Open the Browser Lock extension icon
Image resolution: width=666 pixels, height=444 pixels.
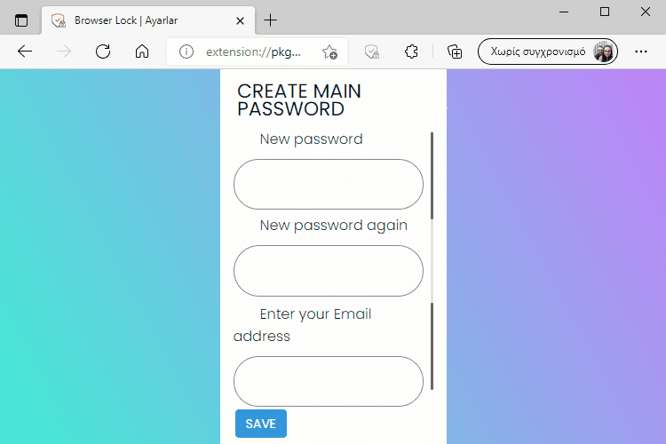click(x=372, y=52)
